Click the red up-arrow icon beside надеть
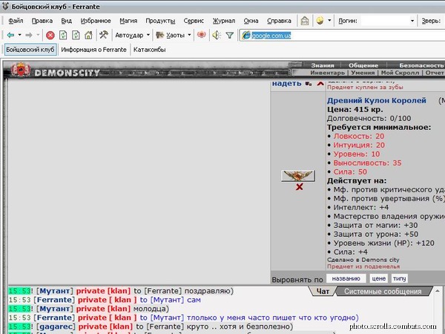Viewport: 445px width, 334px height. tap(320, 83)
